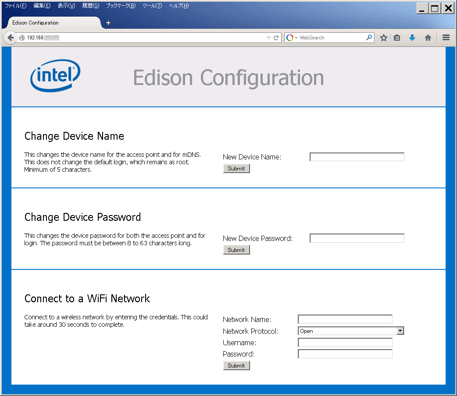457x396 pixels.
Task: Open the downloads arrow icon
Action: coord(412,38)
